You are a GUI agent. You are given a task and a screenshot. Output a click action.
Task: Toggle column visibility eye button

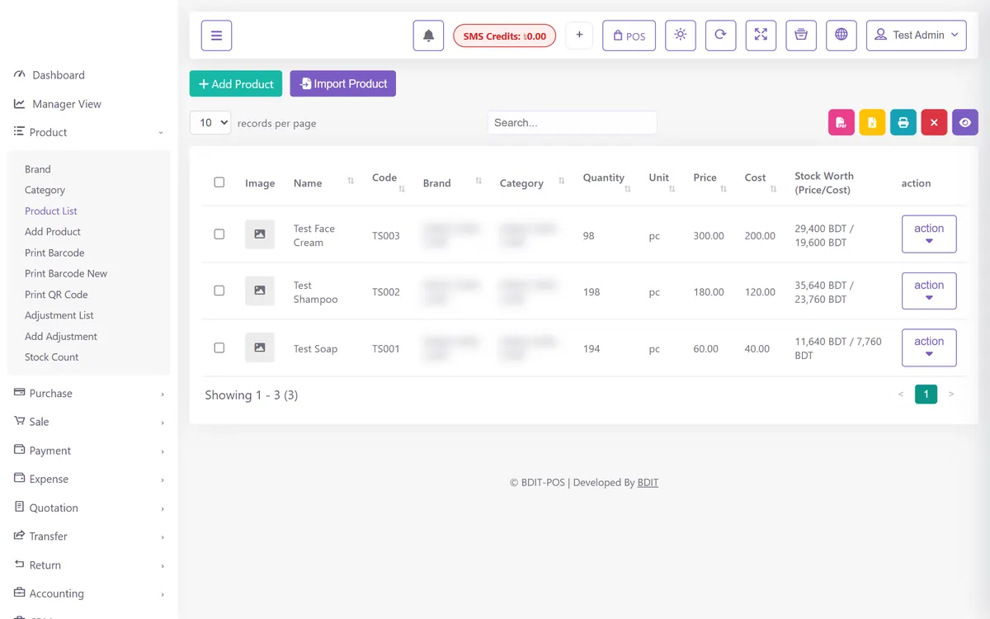point(965,122)
